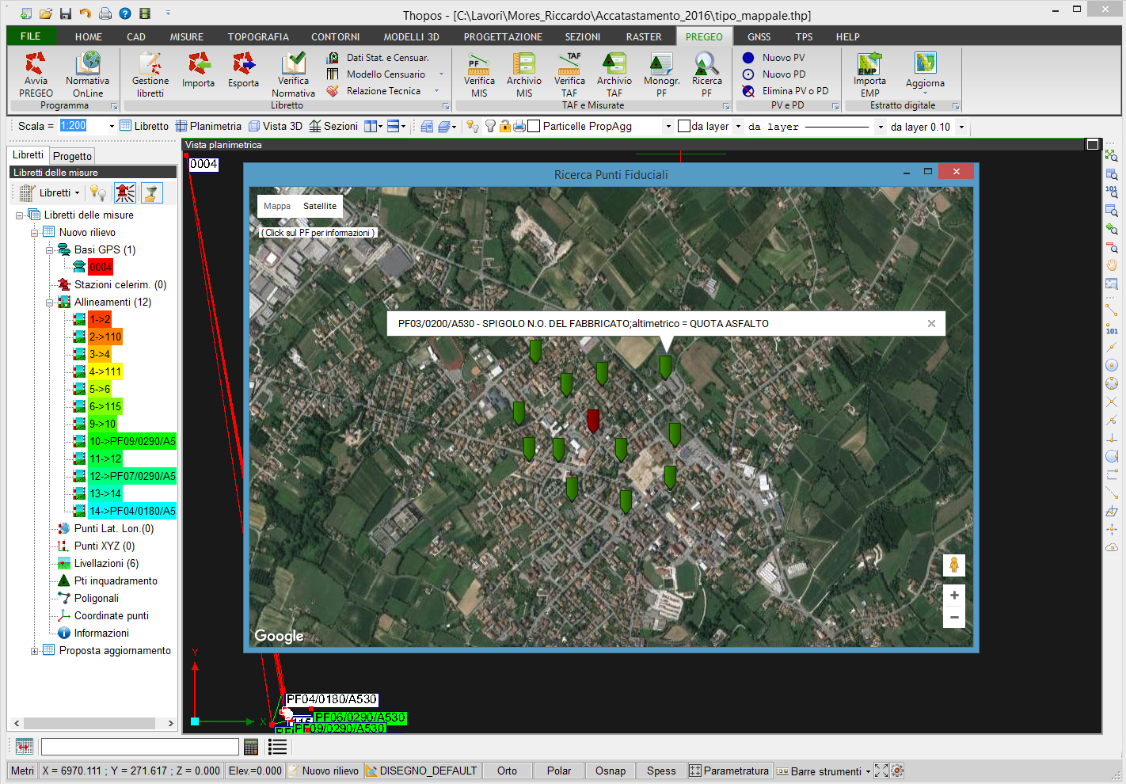Viewport: 1126px width, 784px height.
Task: Click the command input field
Action: pyautogui.click(x=139, y=747)
